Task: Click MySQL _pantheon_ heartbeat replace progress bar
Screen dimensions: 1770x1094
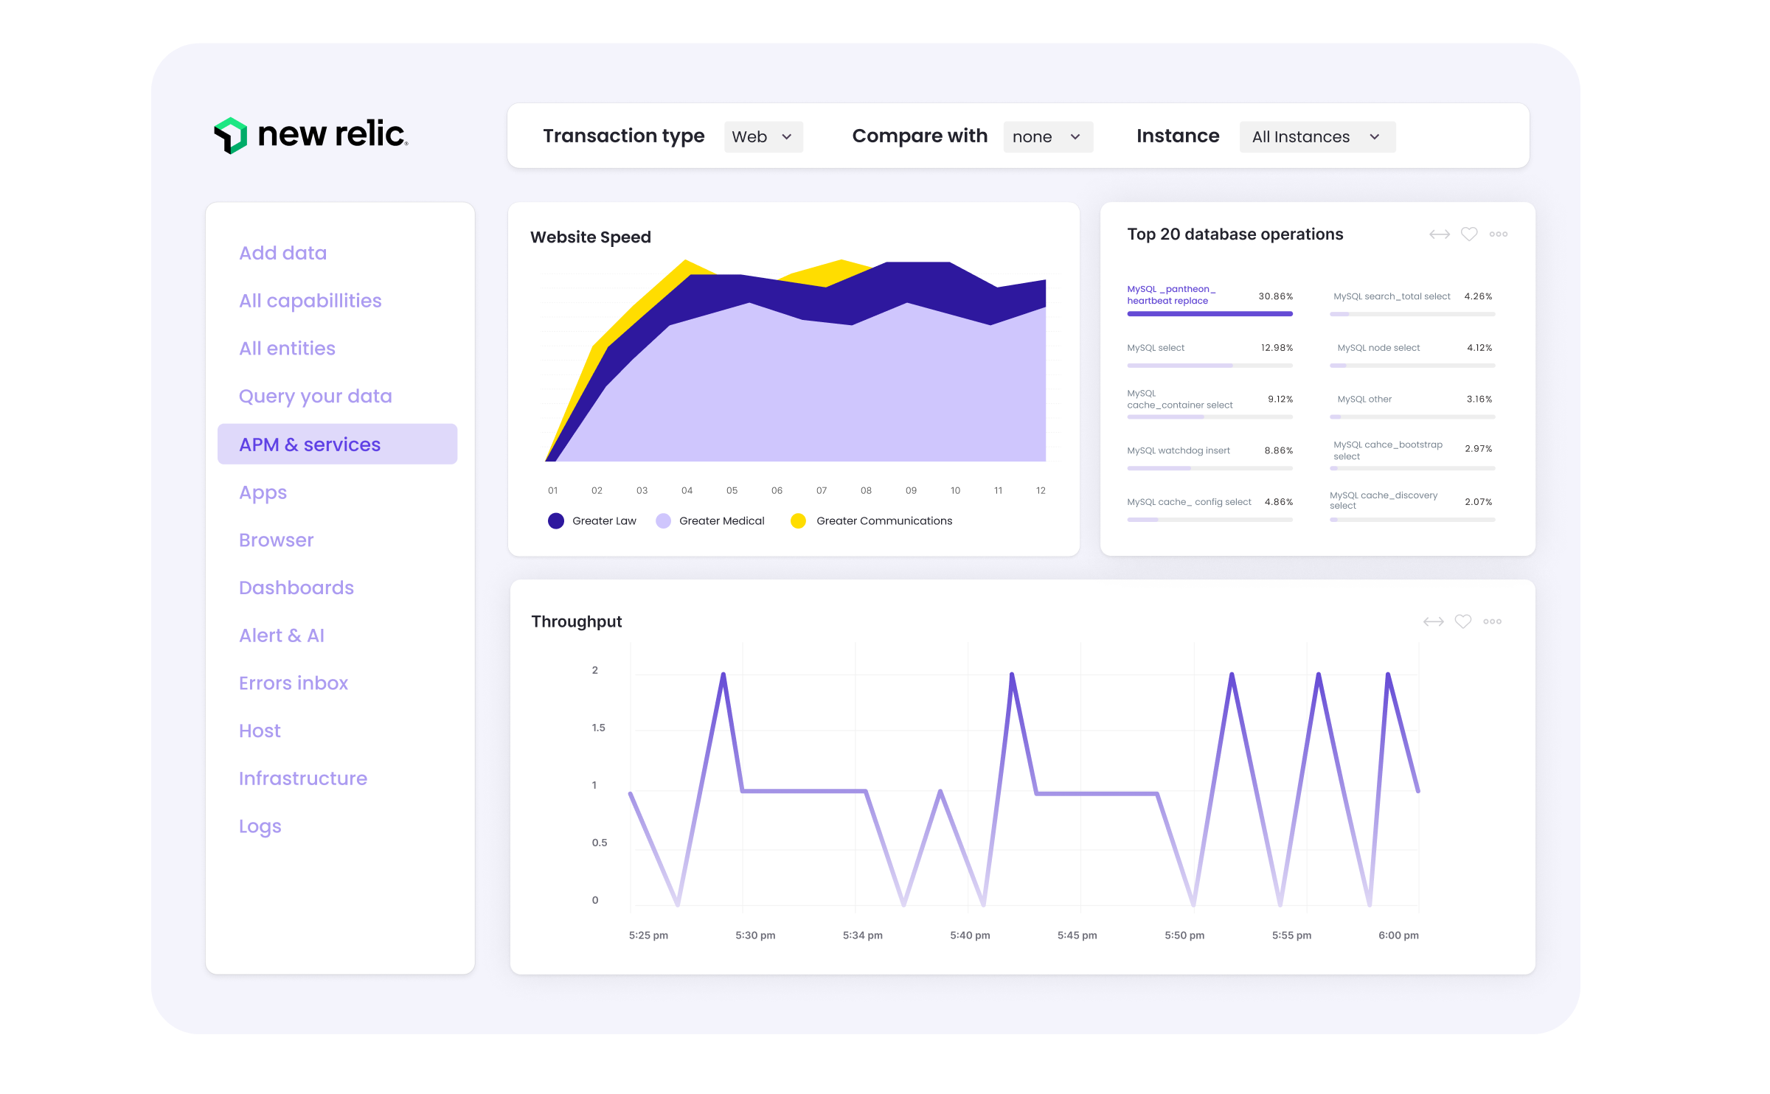Action: coord(1209,314)
